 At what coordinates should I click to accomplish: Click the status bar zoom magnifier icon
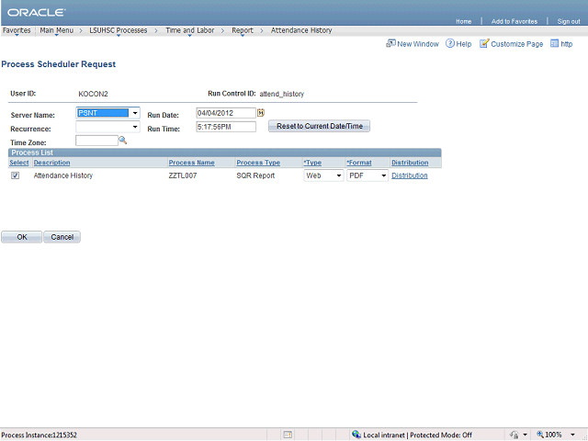pos(539,435)
